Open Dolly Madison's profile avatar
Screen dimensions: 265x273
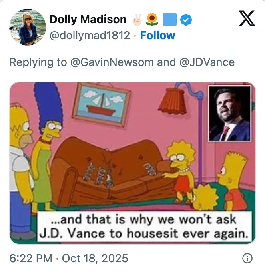28,27
